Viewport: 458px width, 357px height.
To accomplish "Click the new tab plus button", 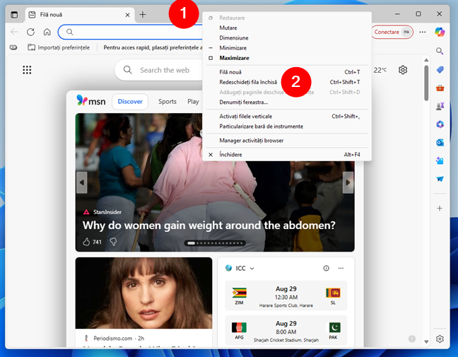I will click(143, 14).
